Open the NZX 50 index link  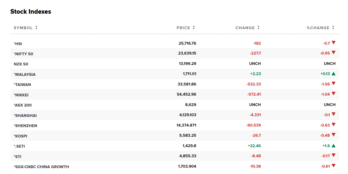(x=21, y=64)
